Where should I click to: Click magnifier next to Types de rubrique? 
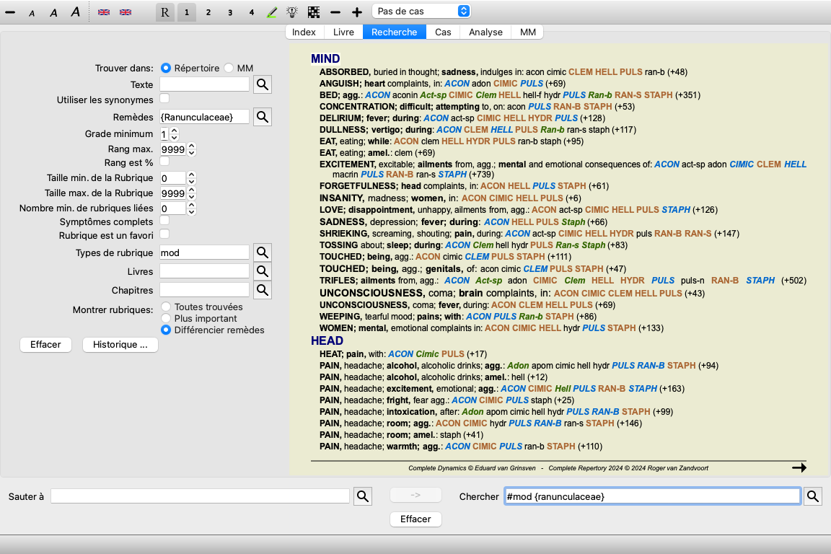pos(263,253)
